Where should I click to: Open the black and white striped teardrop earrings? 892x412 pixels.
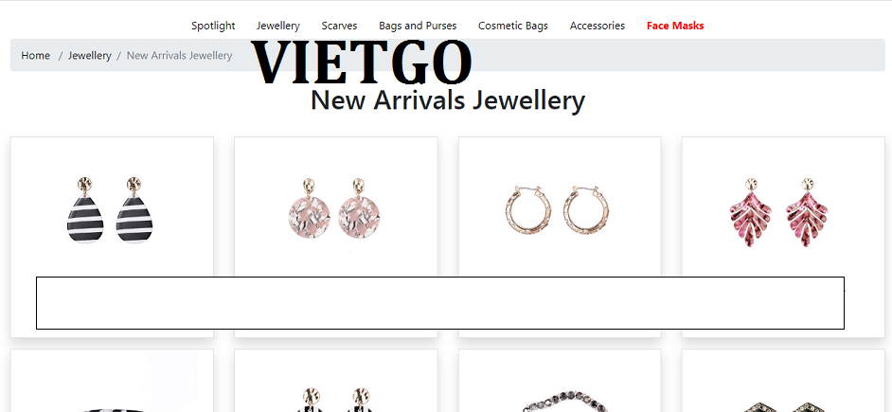click(x=112, y=210)
